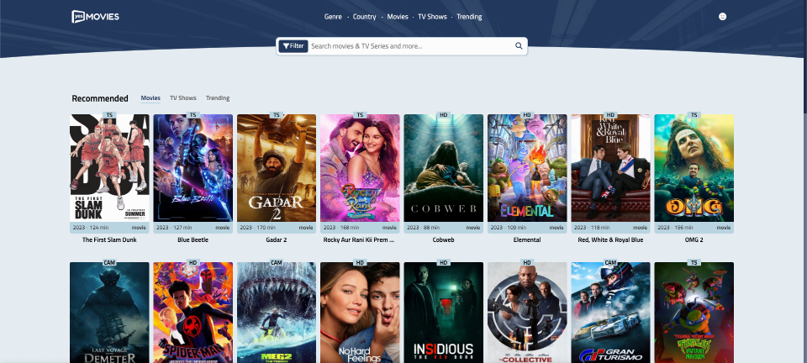807x363 pixels.
Task: Click the OMG 2 title link
Action: coord(694,239)
